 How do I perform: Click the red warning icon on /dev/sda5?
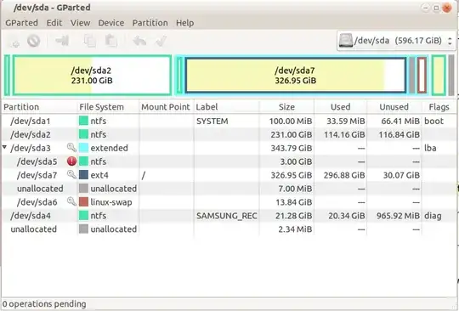(71, 161)
